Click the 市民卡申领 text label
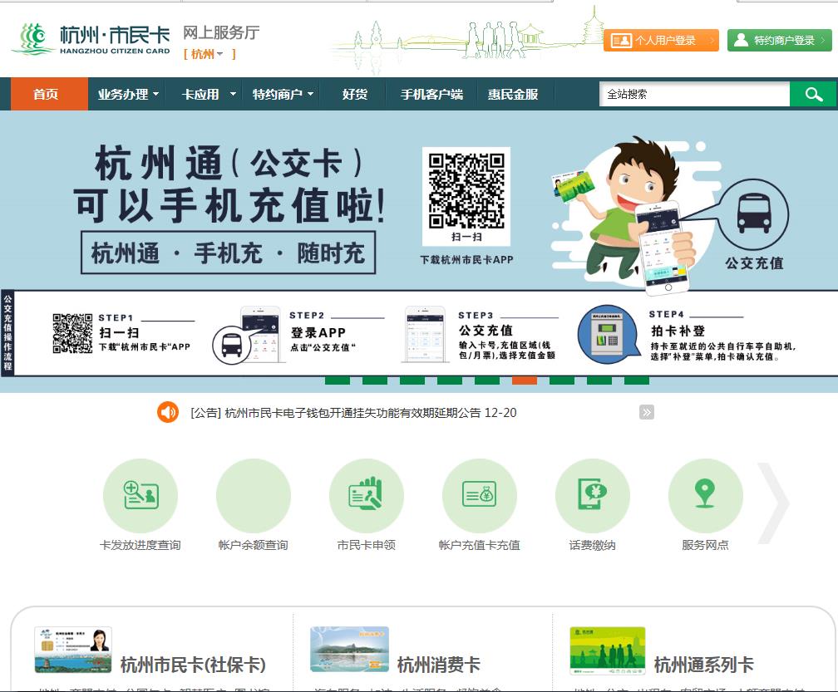The image size is (838, 692). click(x=366, y=545)
